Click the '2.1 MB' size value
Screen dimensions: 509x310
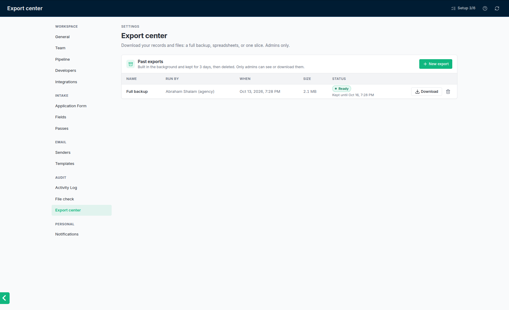pyautogui.click(x=310, y=92)
